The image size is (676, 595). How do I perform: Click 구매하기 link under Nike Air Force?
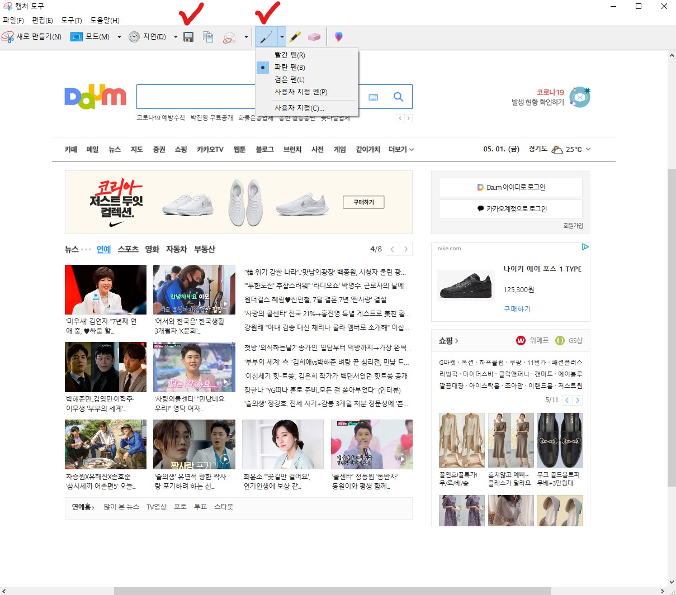517,309
